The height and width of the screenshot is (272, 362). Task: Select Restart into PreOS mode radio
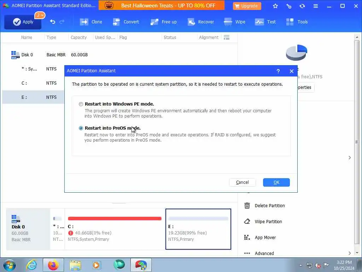click(81, 128)
